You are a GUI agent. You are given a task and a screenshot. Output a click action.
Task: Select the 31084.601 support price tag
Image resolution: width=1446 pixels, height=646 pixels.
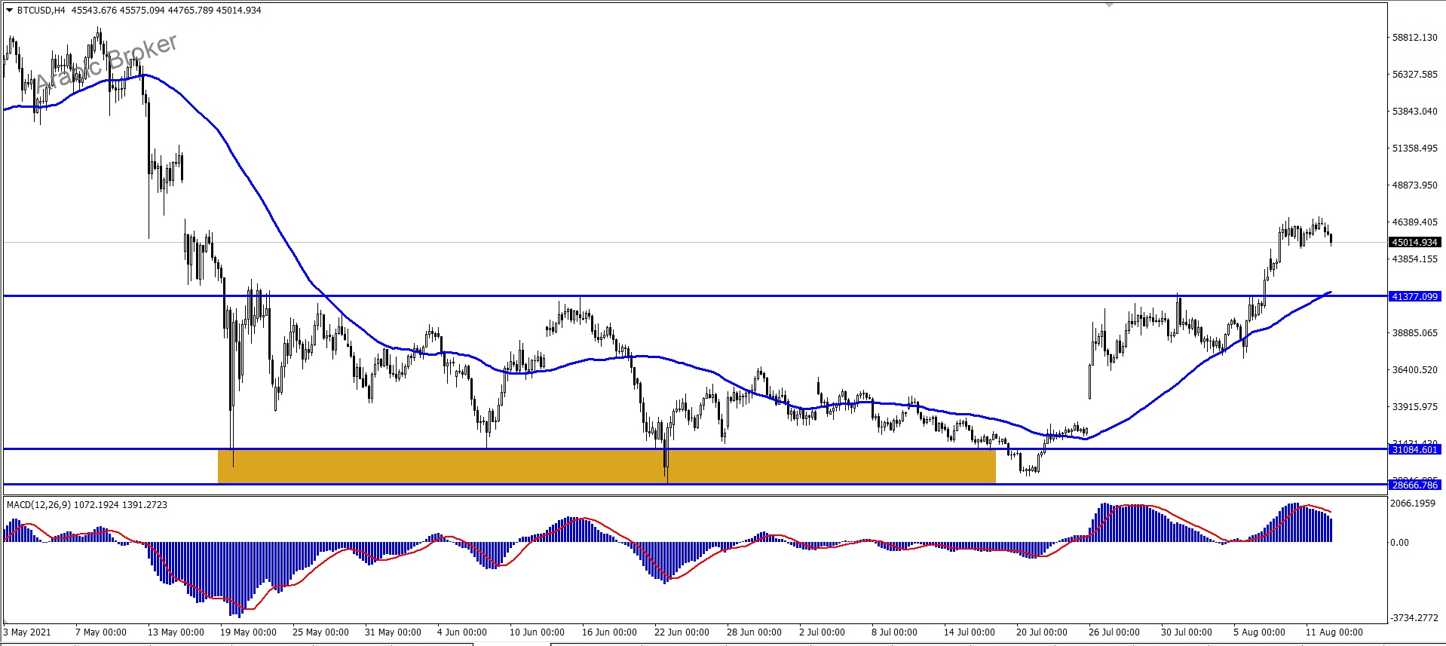click(1415, 450)
